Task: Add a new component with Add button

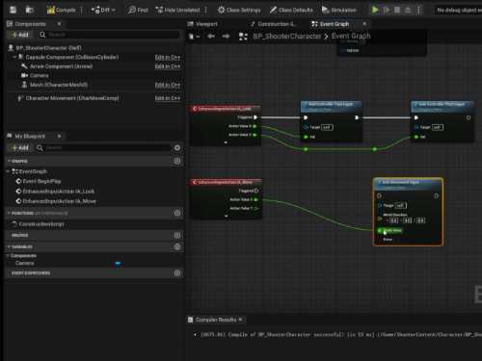Action: (20, 35)
